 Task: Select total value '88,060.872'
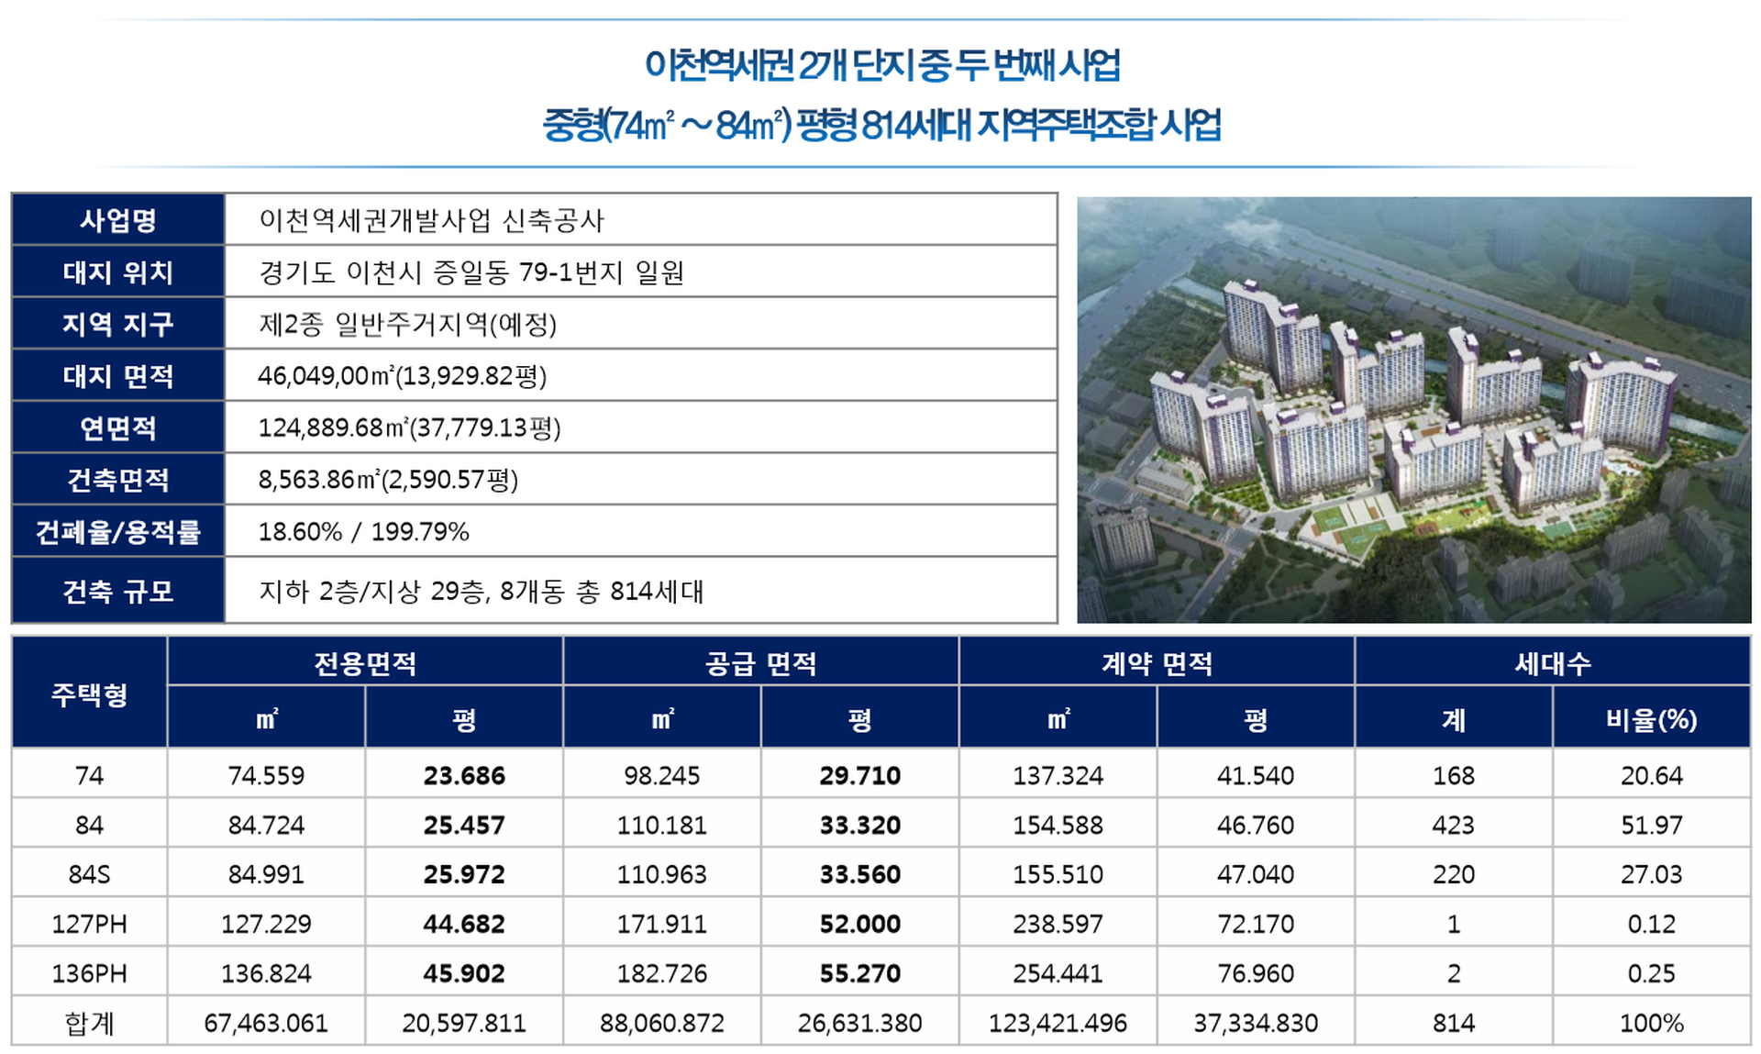tap(662, 1023)
